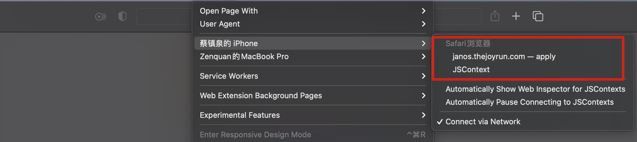Open a new tab with plus icon
The height and width of the screenshot is (142, 637).
tap(516, 16)
